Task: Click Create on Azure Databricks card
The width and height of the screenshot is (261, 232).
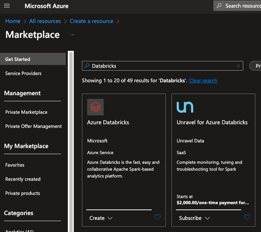Action: click(x=97, y=218)
